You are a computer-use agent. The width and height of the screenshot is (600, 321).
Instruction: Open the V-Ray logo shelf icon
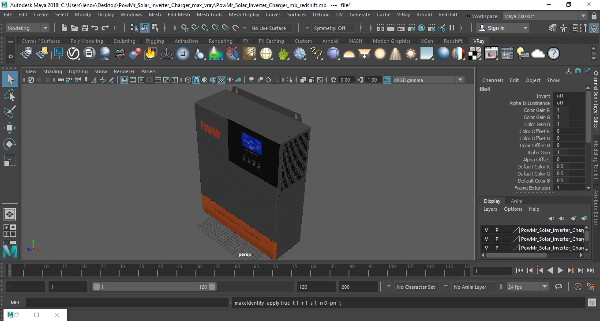[73, 54]
